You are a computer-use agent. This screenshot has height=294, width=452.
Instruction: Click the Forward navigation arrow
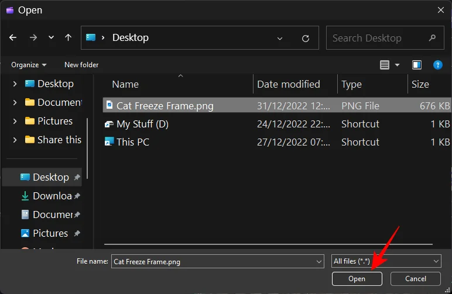pyautogui.click(x=33, y=37)
